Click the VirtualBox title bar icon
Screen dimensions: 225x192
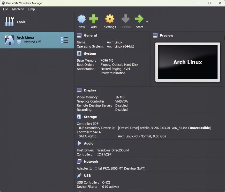click(3, 3)
